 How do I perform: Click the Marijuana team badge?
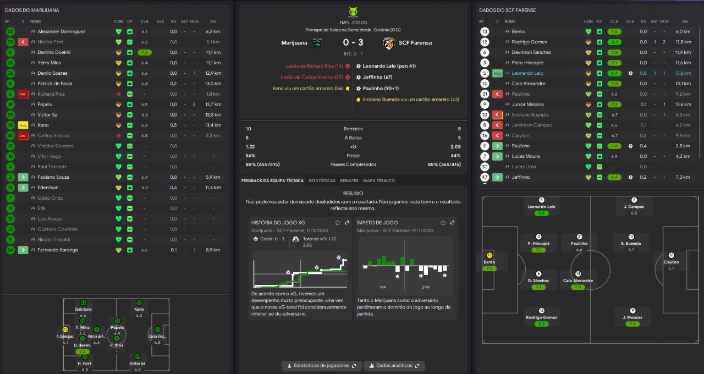(x=317, y=43)
